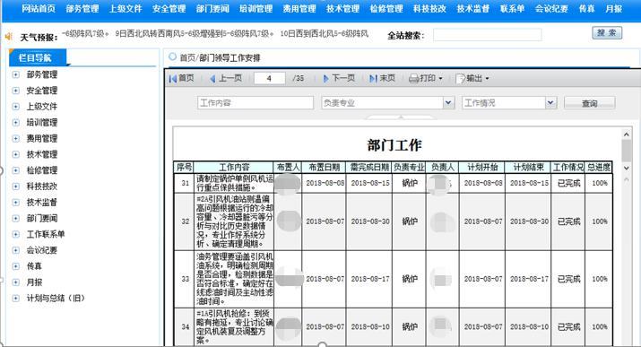Click next page (下一页) arrow
The height and width of the screenshot is (347, 641).
tap(325, 79)
